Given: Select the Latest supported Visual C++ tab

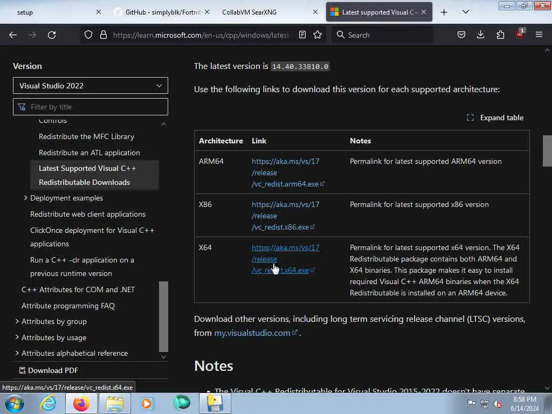Looking at the screenshot, I should tap(379, 12).
